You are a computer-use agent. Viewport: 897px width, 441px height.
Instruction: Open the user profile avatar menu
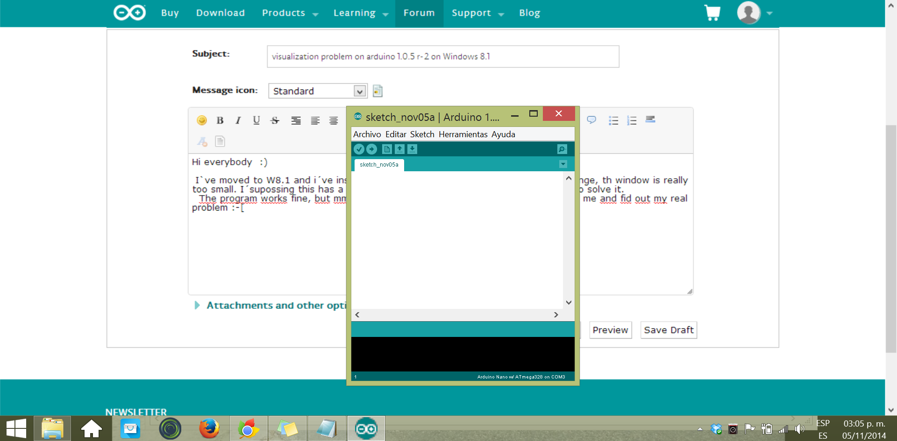tap(748, 13)
